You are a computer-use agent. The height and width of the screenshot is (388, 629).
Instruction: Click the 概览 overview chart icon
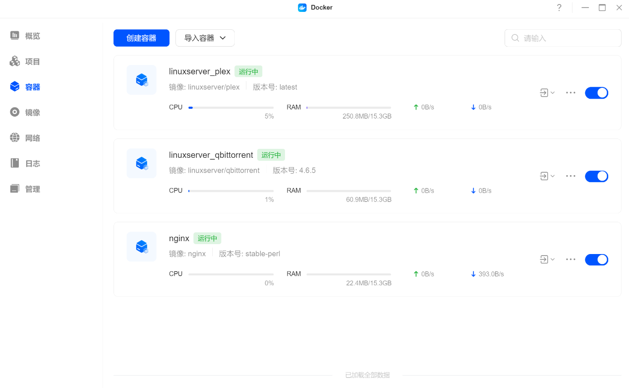tap(15, 36)
